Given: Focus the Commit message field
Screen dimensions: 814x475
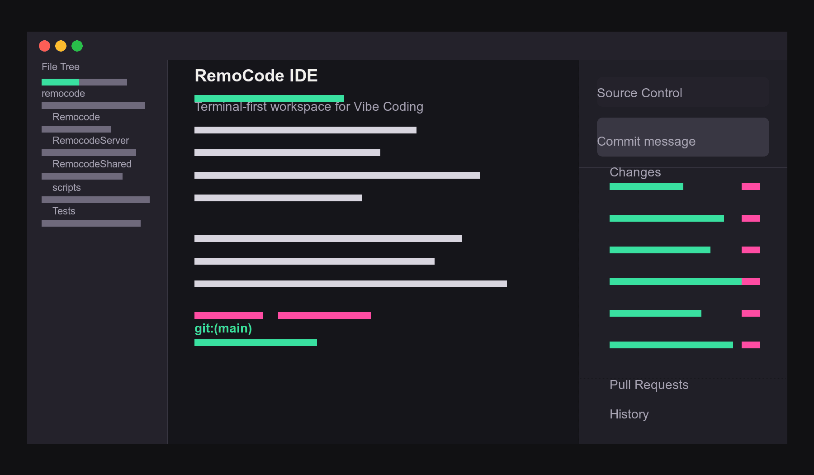Looking at the screenshot, I should pos(683,137).
